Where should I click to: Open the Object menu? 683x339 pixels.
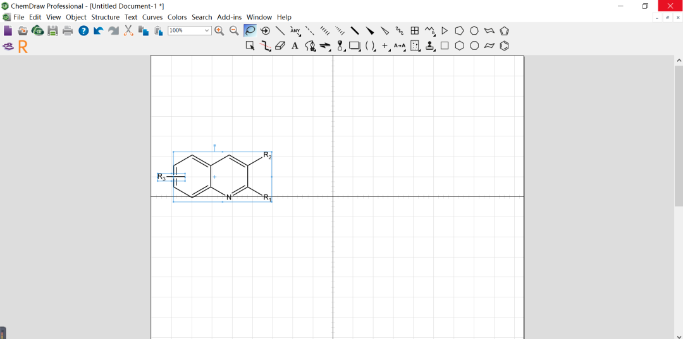pyautogui.click(x=77, y=18)
